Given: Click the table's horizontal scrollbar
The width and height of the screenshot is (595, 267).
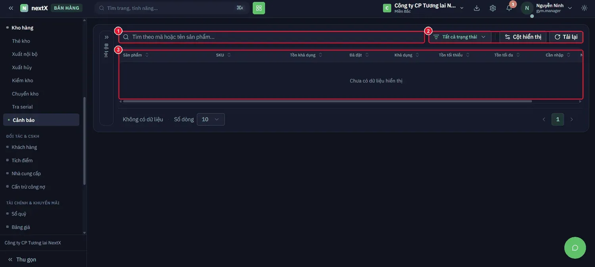Looking at the screenshot, I should (327, 101).
